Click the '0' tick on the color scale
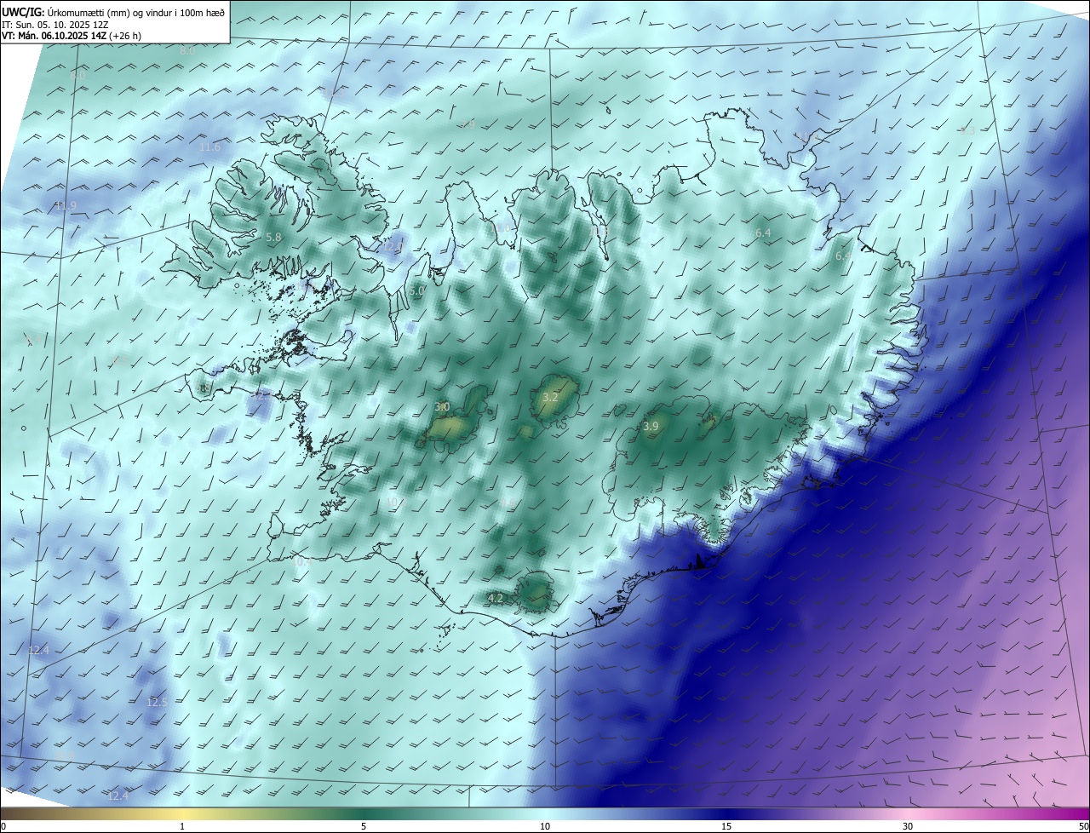 (x=3, y=826)
